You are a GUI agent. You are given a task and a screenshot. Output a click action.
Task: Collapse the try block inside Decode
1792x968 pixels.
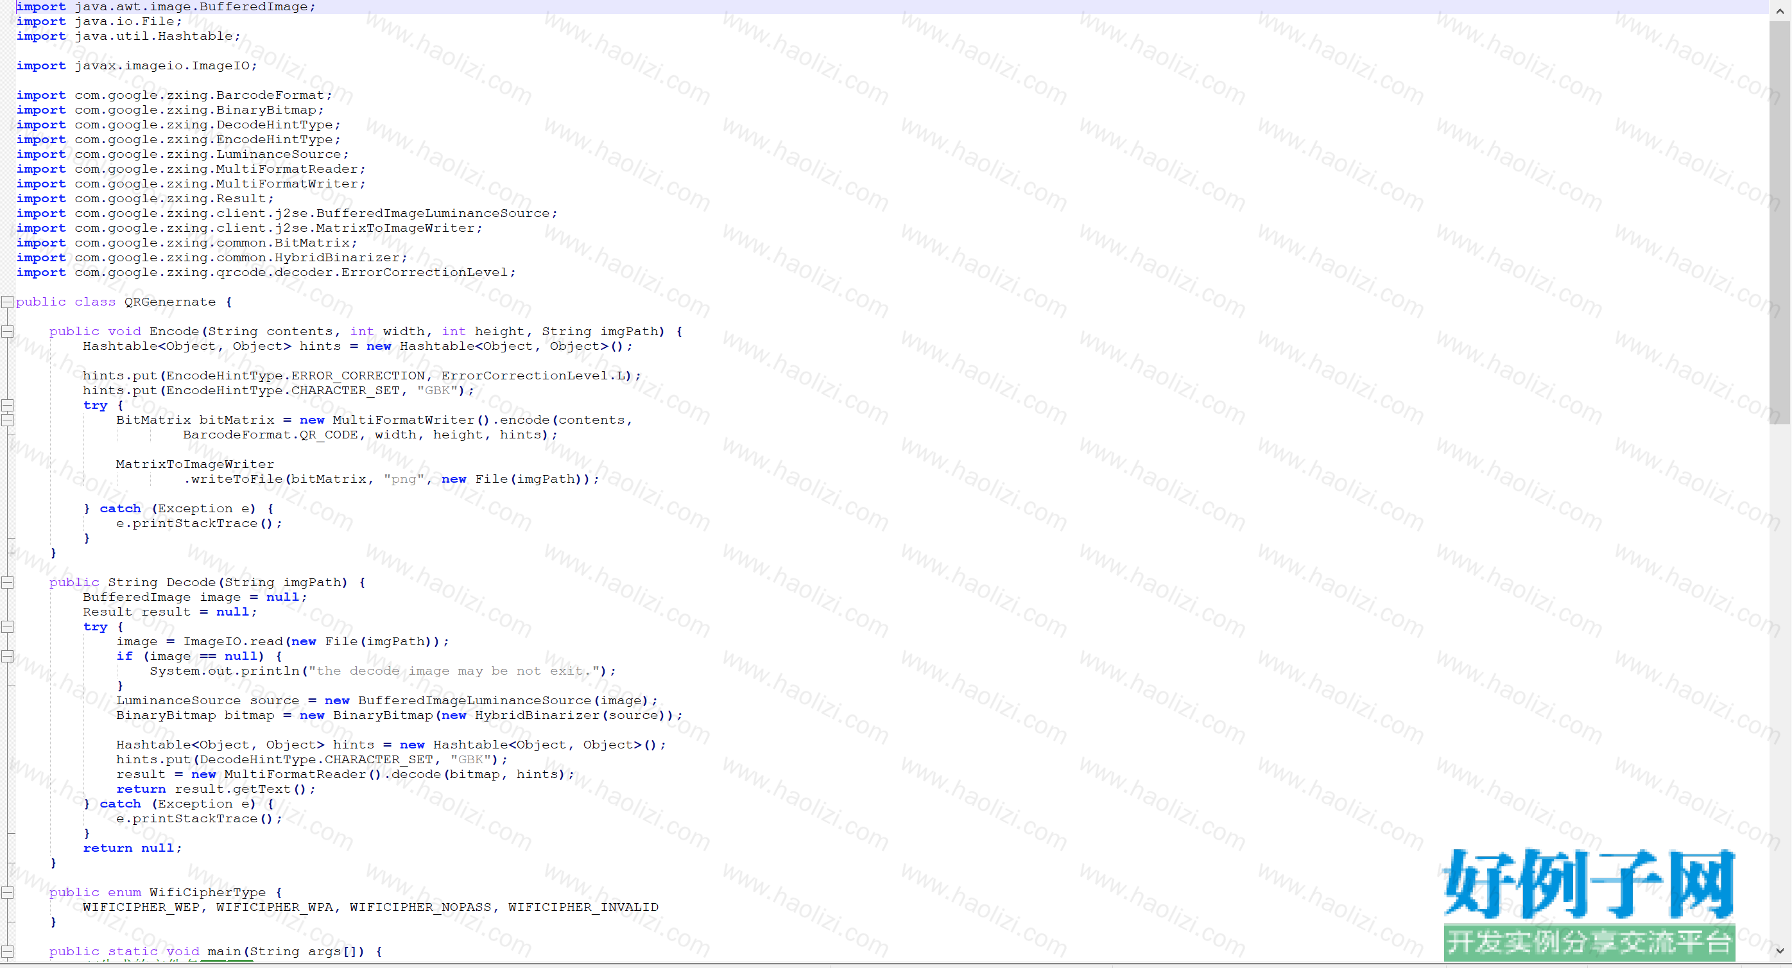(x=7, y=627)
